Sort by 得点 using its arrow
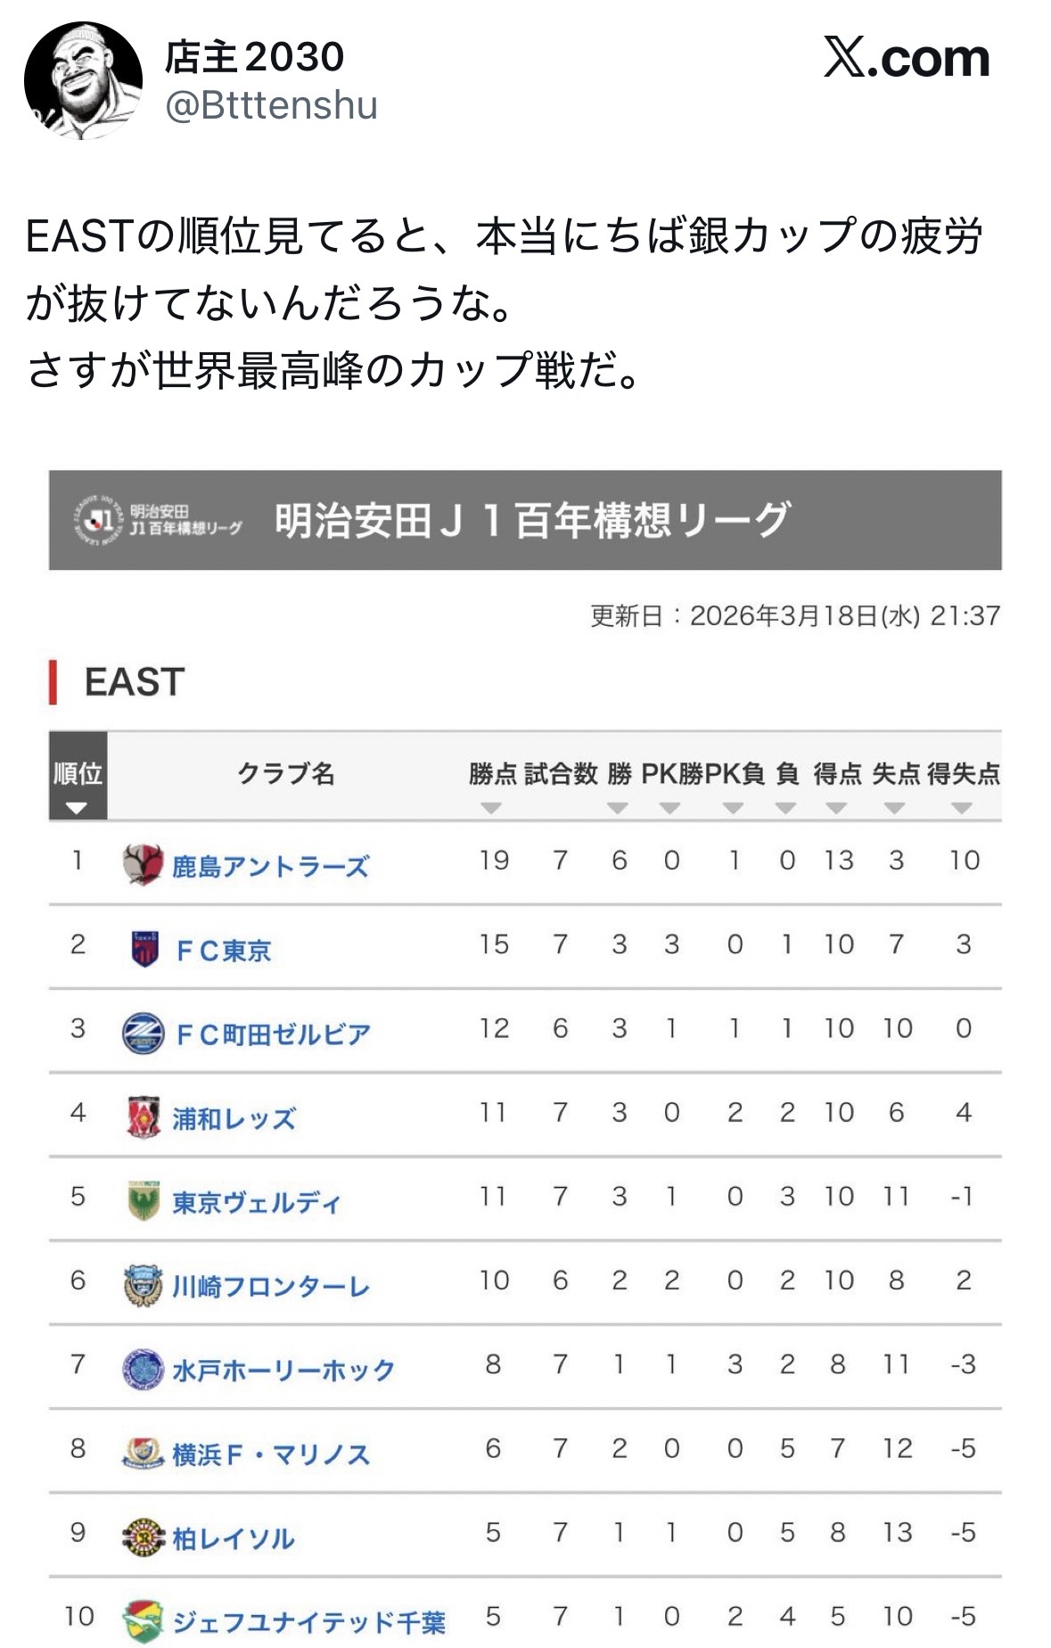Screen dimensions: 1051x1648 click(x=836, y=808)
